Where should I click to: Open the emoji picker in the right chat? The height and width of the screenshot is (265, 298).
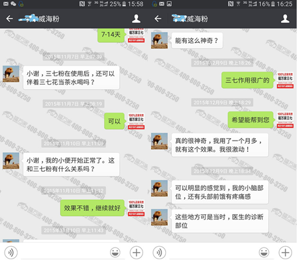[264, 253]
